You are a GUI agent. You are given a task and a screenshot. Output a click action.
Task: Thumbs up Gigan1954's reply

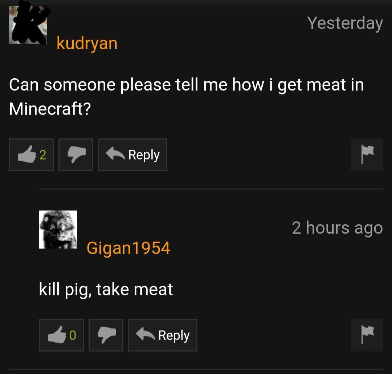[x=61, y=335]
